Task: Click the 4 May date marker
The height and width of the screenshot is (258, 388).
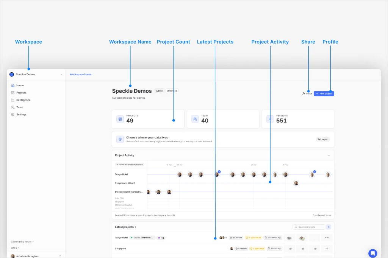Action: (286, 165)
